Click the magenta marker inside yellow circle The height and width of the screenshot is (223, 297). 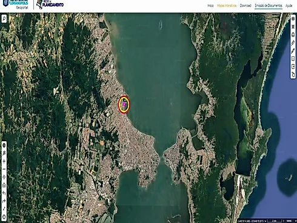tap(124, 104)
